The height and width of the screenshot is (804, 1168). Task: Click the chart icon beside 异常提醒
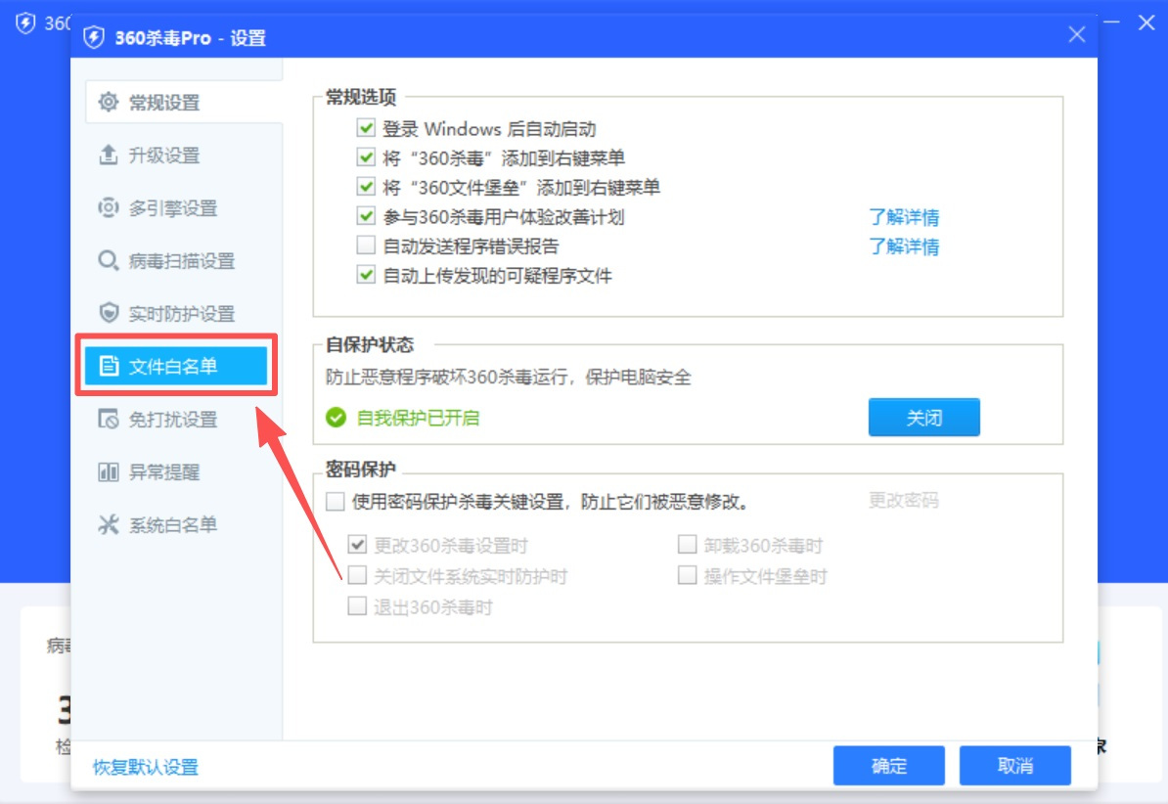pos(109,472)
